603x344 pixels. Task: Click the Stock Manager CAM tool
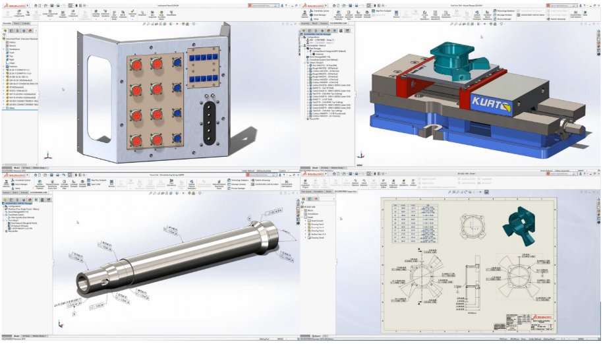(320, 14)
